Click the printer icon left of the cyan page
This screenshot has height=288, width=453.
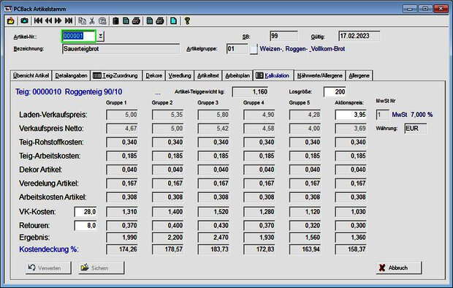[x=160, y=20]
